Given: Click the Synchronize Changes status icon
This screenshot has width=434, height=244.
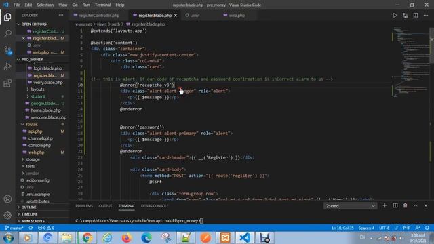Looking at the screenshot, I should [31, 228].
